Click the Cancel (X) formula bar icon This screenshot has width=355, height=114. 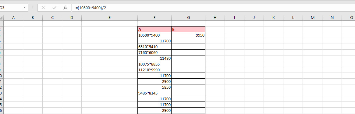[x=43, y=8]
